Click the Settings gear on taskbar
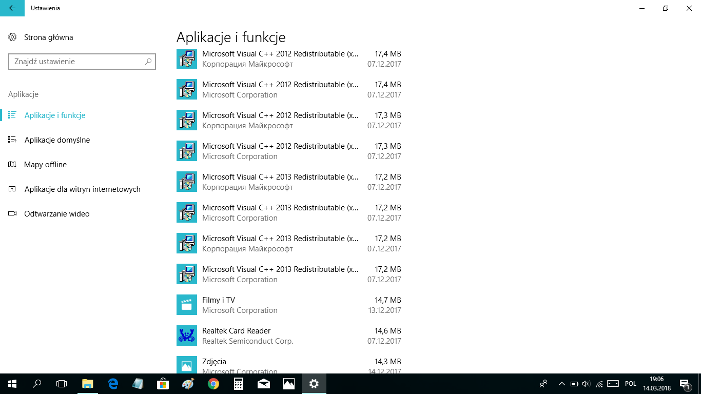701x394 pixels. click(x=314, y=384)
